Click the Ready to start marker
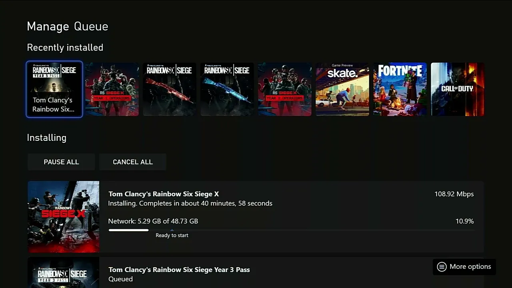Viewport: 512px width, 288px height. point(172,234)
